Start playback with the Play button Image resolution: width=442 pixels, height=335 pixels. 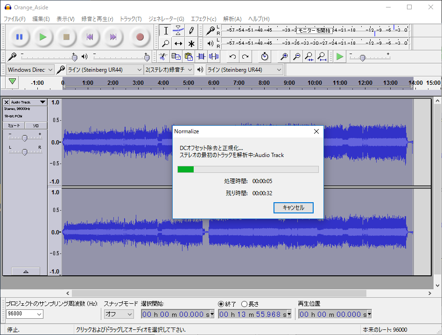coord(43,37)
